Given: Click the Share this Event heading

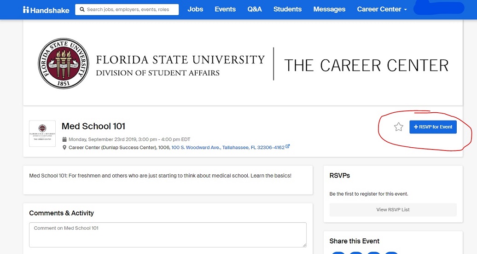Looking at the screenshot, I should click(355, 241).
